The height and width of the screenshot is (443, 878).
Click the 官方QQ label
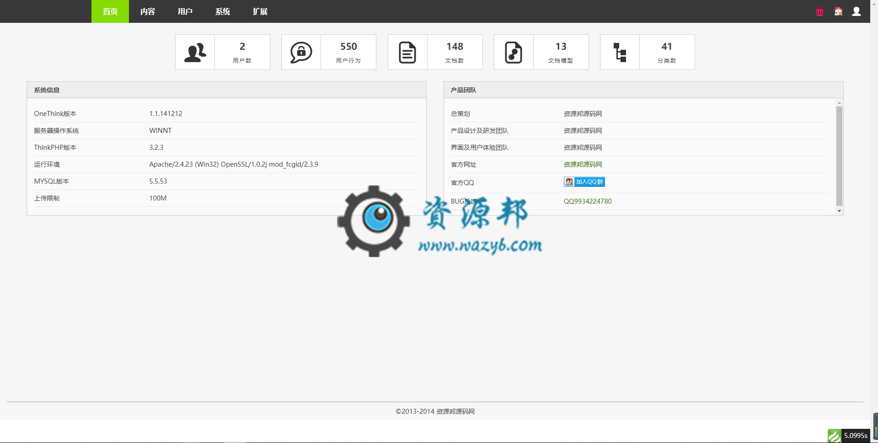click(x=462, y=183)
